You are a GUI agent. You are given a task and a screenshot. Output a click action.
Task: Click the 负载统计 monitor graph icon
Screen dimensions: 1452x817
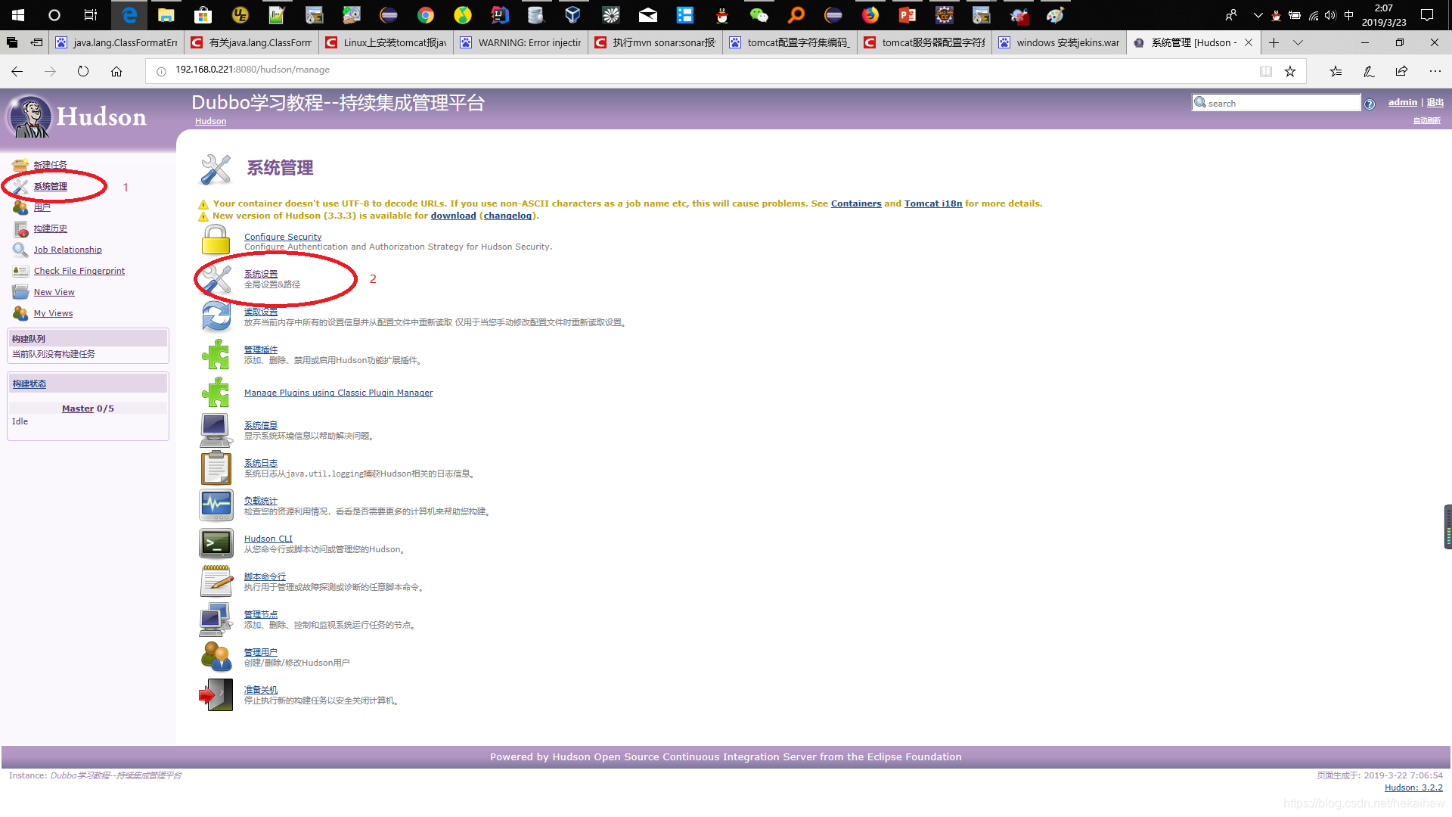pyautogui.click(x=216, y=505)
